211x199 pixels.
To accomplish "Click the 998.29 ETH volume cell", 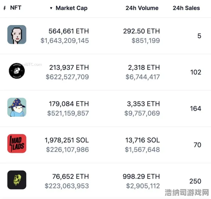I will pyautogui.click(x=141, y=176).
